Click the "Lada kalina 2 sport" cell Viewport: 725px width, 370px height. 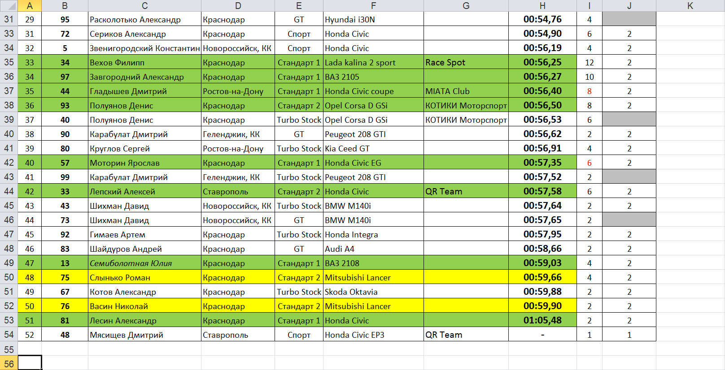coord(373,62)
